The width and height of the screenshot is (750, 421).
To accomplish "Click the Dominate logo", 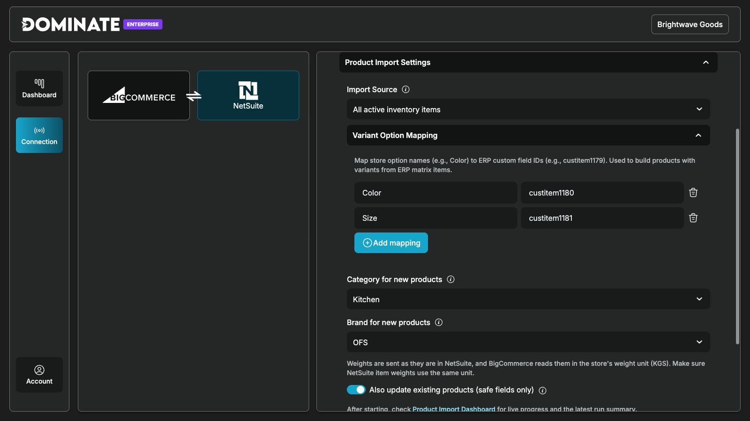I will 71,24.
